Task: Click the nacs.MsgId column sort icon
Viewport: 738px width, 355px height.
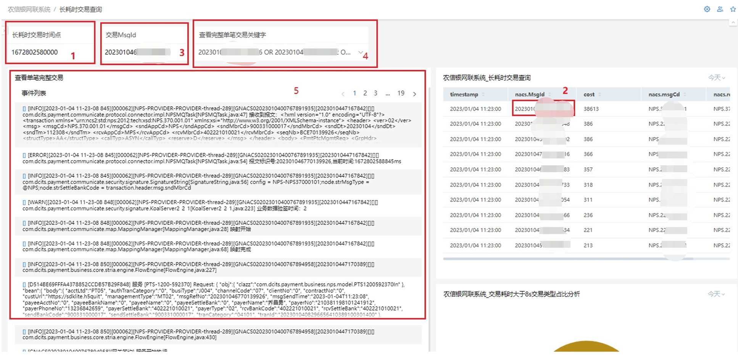Action: click(549, 94)
